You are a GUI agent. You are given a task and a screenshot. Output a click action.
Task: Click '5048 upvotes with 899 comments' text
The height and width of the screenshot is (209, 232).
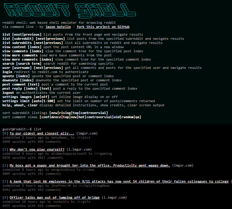tap(32, 142)
